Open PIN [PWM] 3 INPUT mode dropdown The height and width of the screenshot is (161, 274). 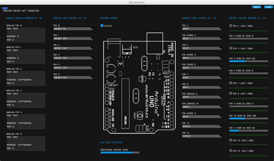[x=202, y=39]
